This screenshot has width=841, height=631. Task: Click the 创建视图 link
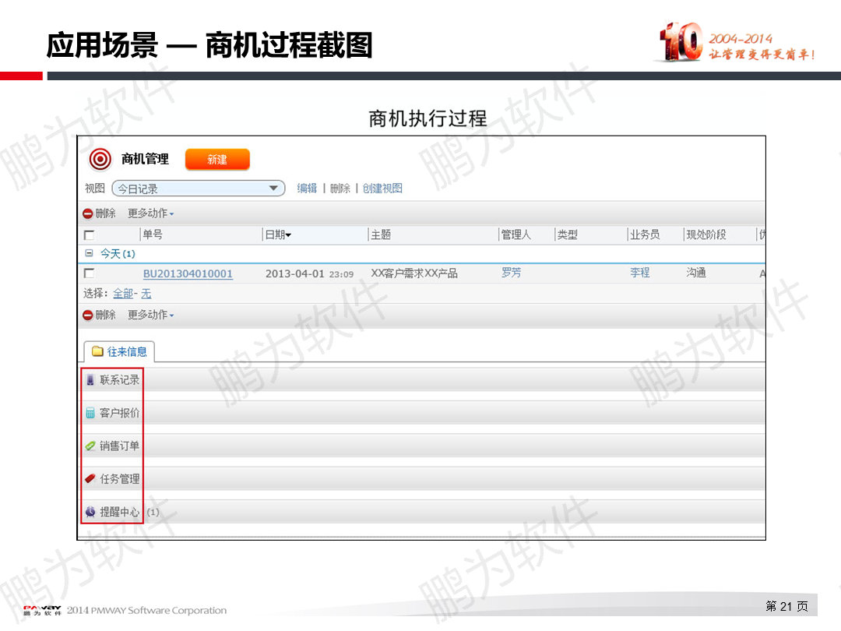pos(382,189)
